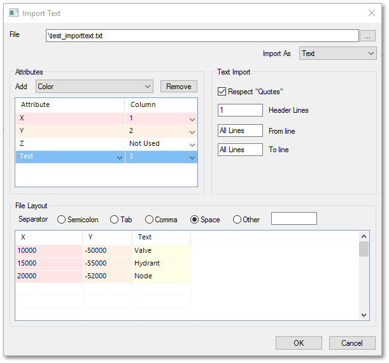Click the Node cell in preview
The width and height of the screenshot is (389, 363).
(162, 276)
